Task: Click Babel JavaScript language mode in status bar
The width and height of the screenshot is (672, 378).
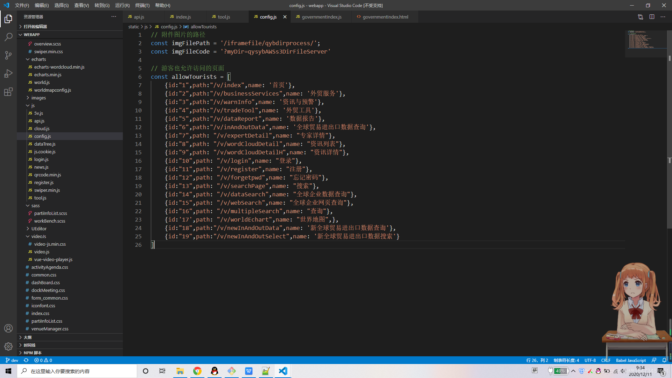Action: pos(631,360)
